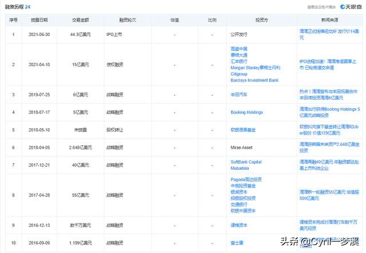Select round cell 债权融资
Viewport: 366px width, 253px height.
tap(114, 64)
